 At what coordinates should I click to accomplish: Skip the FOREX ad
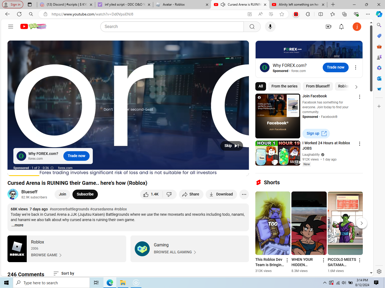pyautogui.click(x=232, y=146)
